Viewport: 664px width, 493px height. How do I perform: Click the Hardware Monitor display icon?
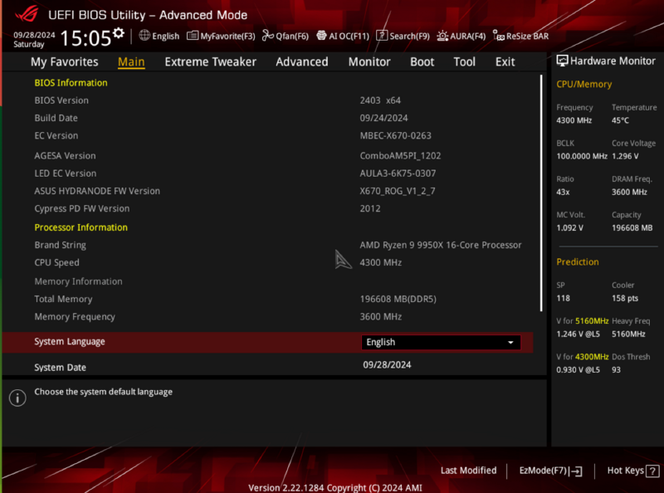tap(562, 61)
